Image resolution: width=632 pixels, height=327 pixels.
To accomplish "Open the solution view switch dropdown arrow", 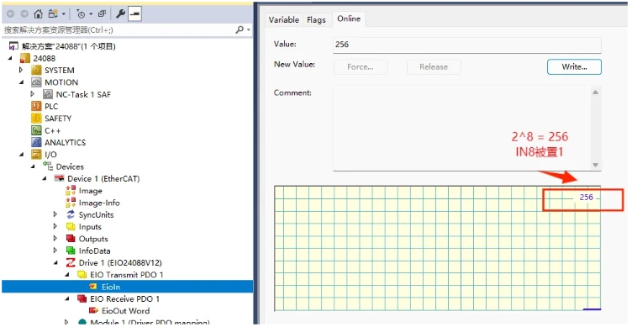I will click(64, 14).
